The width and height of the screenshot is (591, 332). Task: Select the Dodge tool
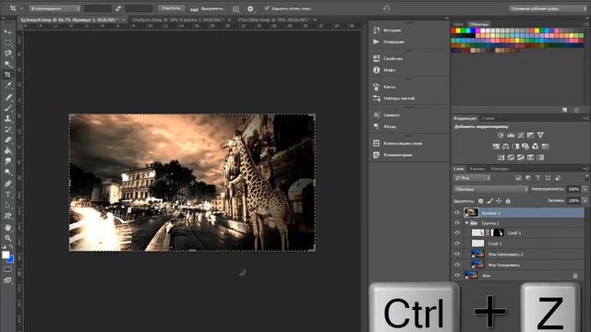pos(8,172)
